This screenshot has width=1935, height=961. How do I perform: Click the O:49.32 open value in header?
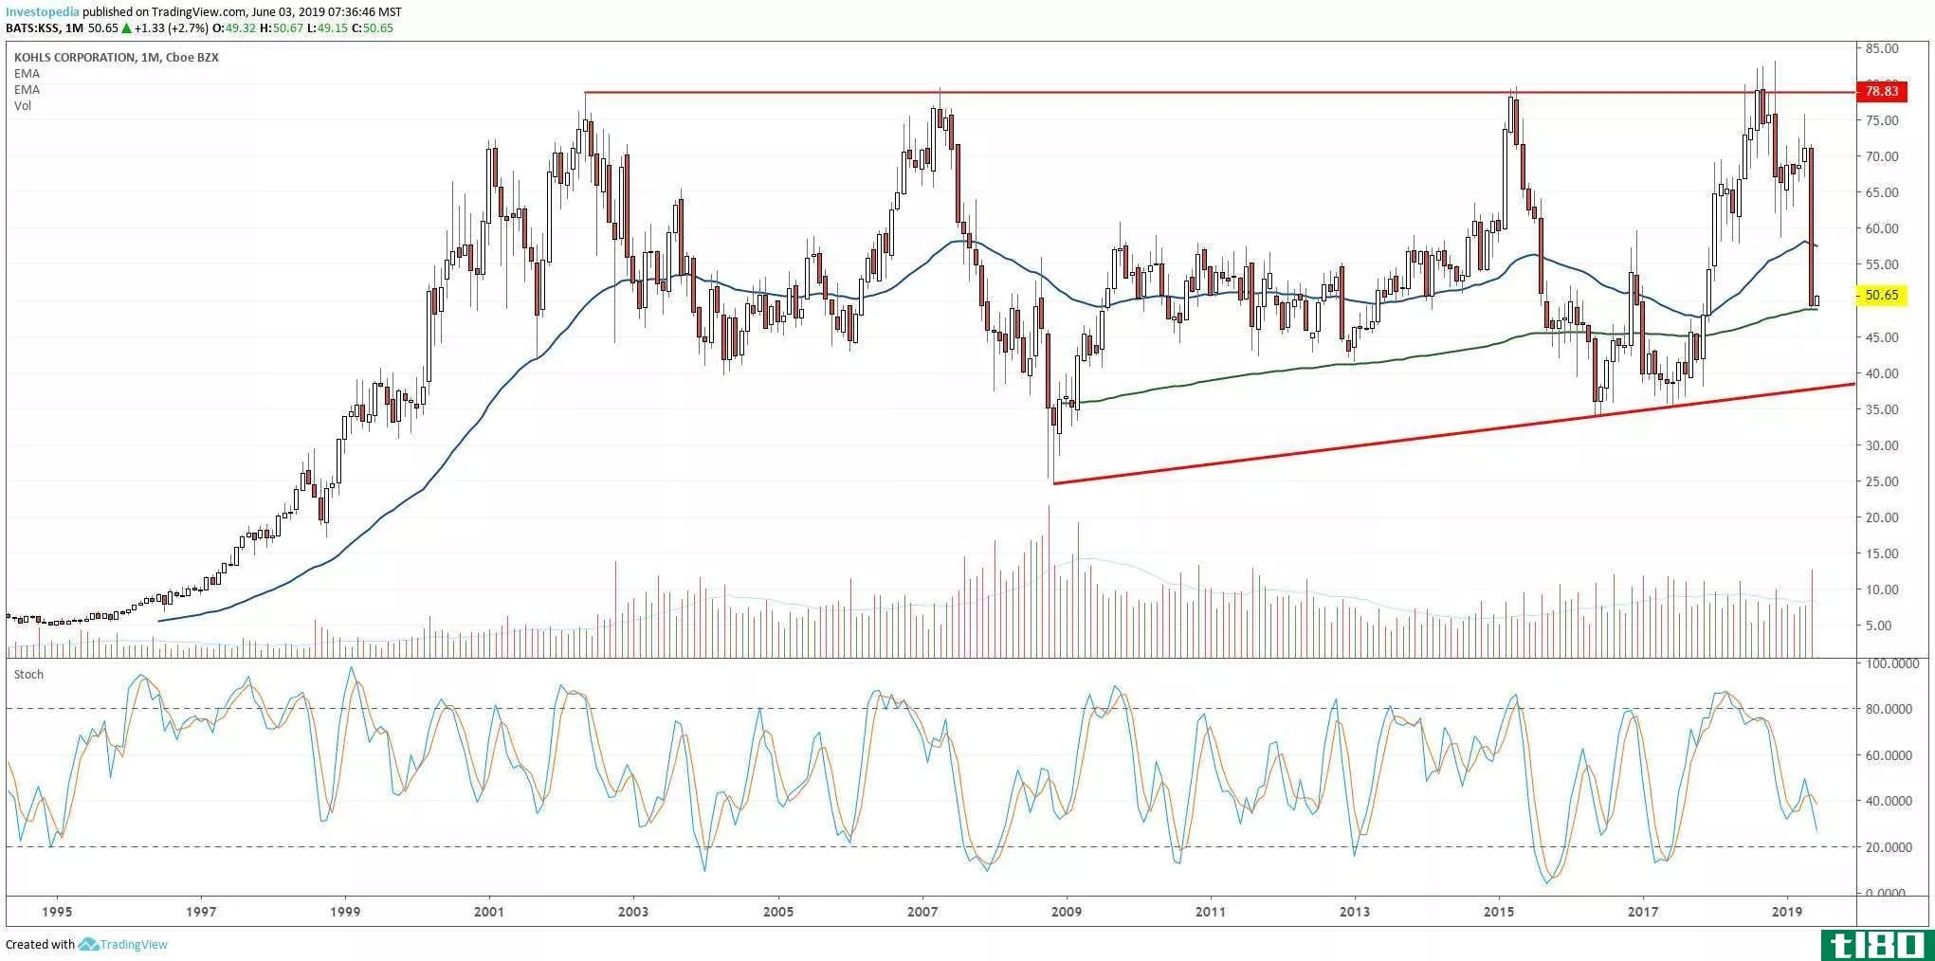click(236, 28)
